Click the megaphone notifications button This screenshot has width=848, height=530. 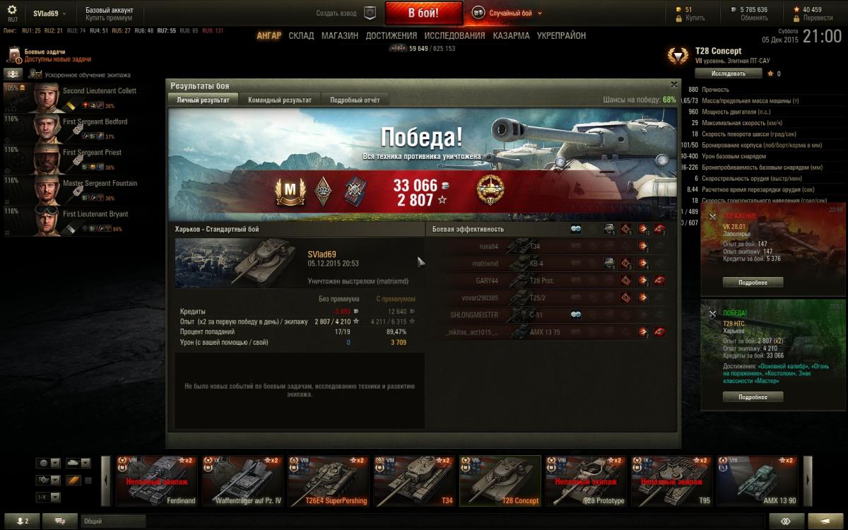click(826, 521)
